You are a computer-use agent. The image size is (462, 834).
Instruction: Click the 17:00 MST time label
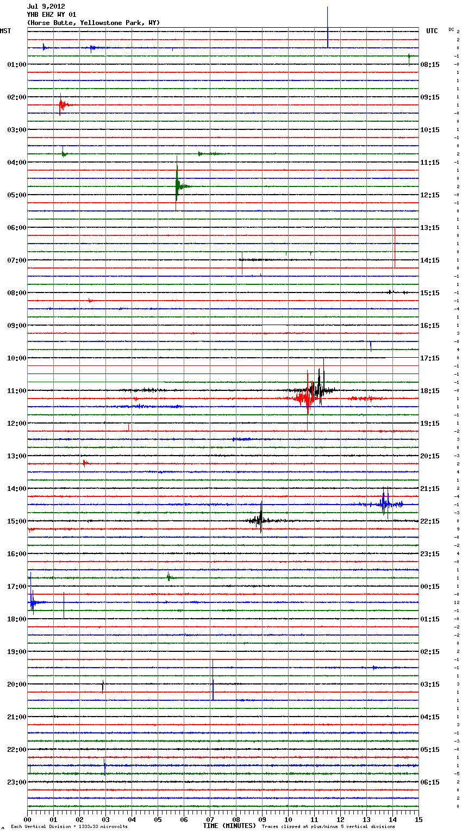[17, 587]
